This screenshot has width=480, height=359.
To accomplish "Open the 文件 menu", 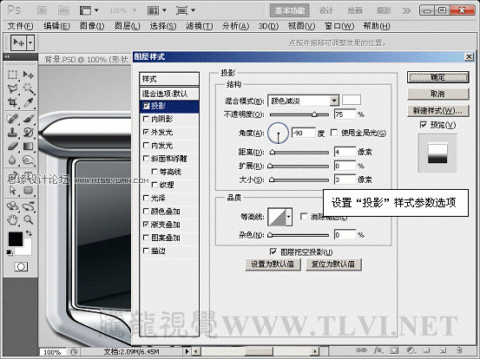I will 20,26.
